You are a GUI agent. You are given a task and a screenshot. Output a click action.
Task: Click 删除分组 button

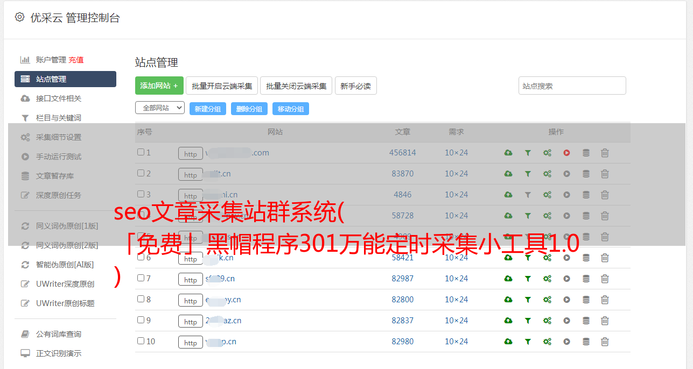[x=249, y=109]
